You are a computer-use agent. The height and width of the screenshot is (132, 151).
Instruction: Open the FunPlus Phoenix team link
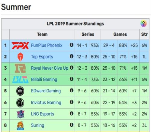click(47, 45)
